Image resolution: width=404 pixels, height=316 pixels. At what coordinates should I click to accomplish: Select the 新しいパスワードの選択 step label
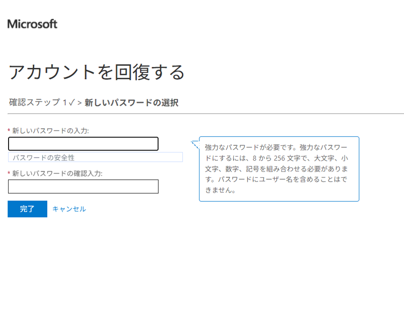tap(131, 103)
